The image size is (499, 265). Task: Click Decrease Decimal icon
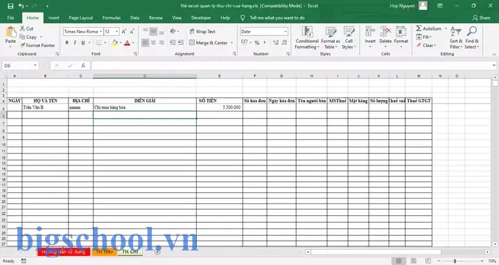coord(284,43)
